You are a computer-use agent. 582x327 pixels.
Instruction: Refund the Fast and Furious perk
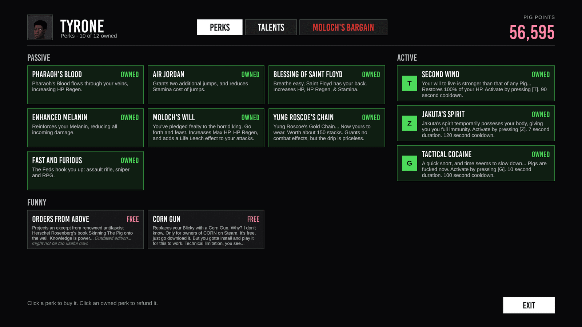(x=85, y=171)
